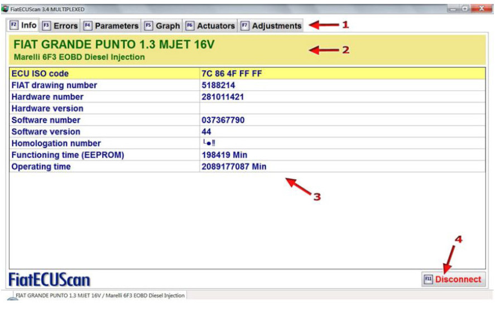Click the value 2089177087 Min
Image resolution: width=495 pixels, height=311 pixels.
[234, 167]
